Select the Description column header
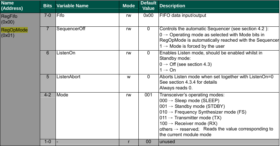Image resolution: width=280 pixels, height=146 pixels. click(x=172, y=6)
